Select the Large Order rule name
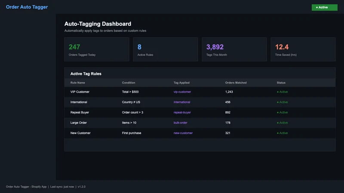Screen dimensions: 344x193 [79, 123]
